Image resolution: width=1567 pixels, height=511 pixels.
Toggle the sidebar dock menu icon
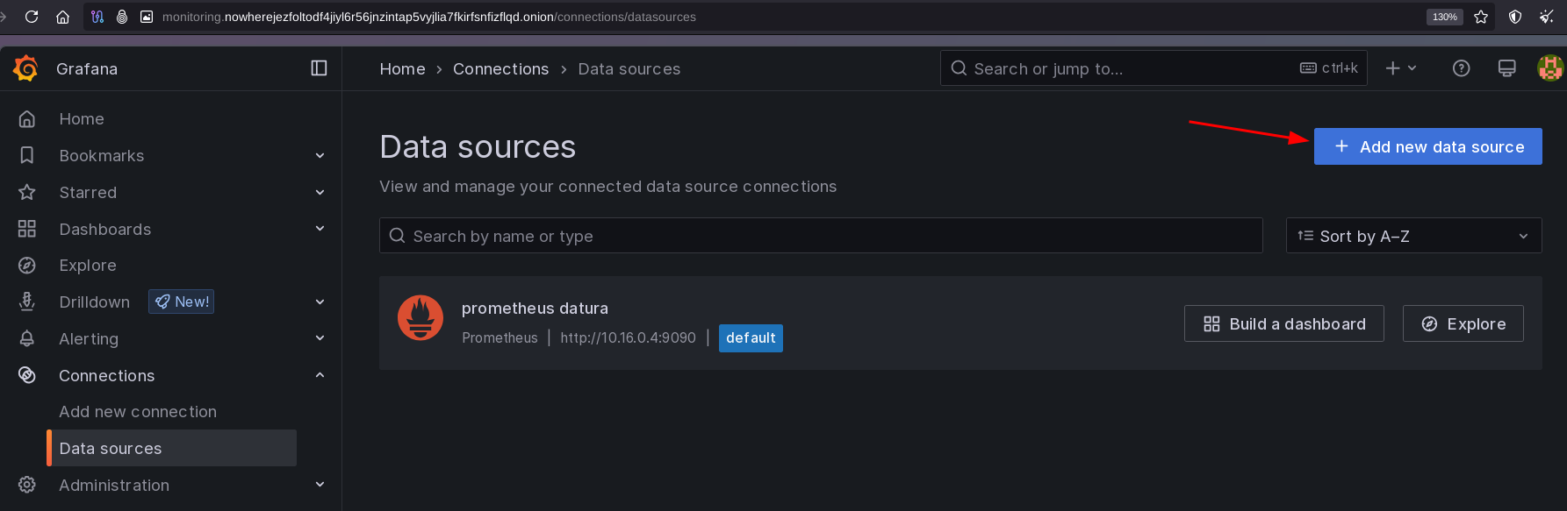(319, 68)
